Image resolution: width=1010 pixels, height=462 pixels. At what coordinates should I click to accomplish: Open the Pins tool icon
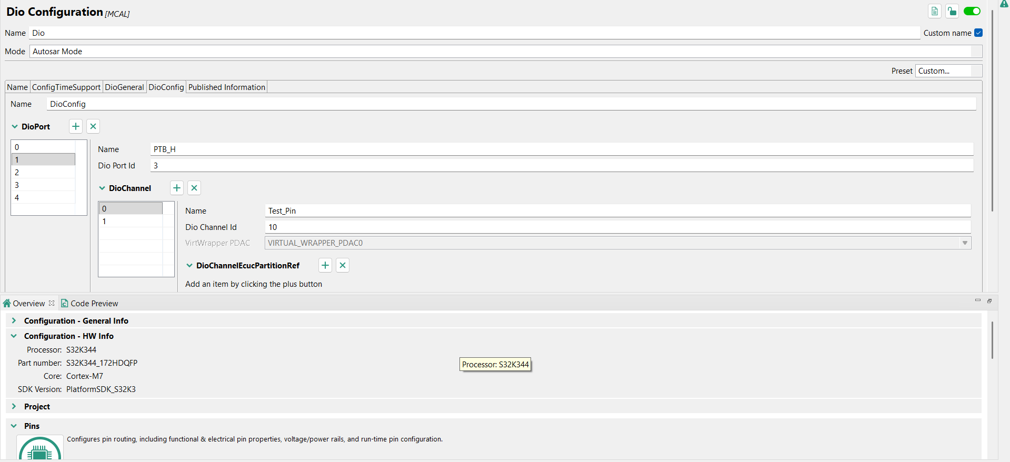coord(39,449)
